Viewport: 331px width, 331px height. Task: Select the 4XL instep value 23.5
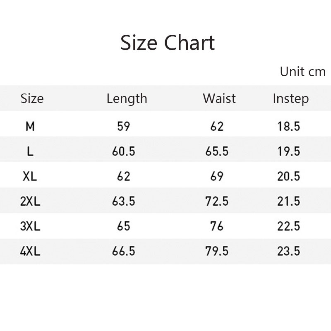pyautogui.click(x=289, y=251)
